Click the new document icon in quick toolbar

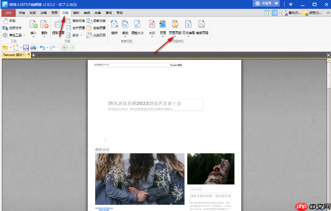tap(16, 48)
